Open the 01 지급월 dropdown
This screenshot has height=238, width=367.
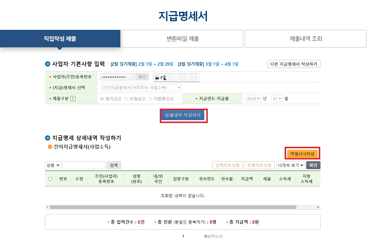pyautogui.click(x=277, y=98)
